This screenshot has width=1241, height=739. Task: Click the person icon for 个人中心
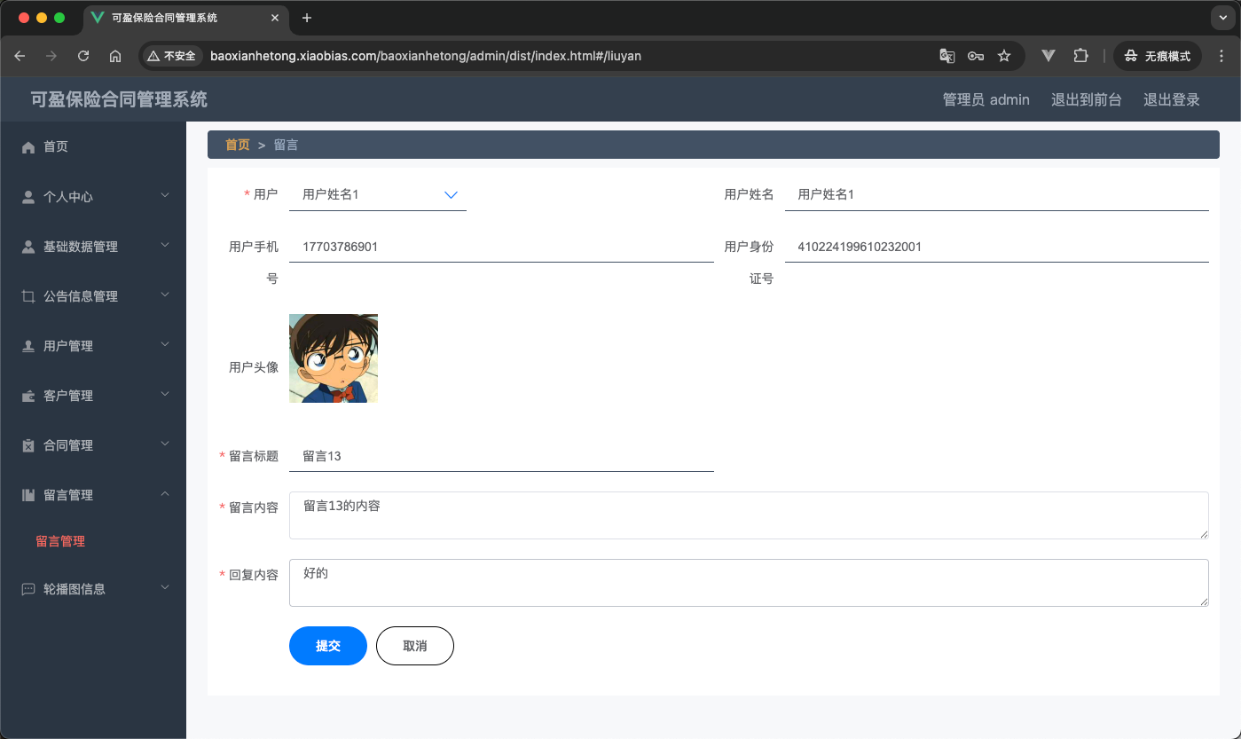(x=28, y=197)
